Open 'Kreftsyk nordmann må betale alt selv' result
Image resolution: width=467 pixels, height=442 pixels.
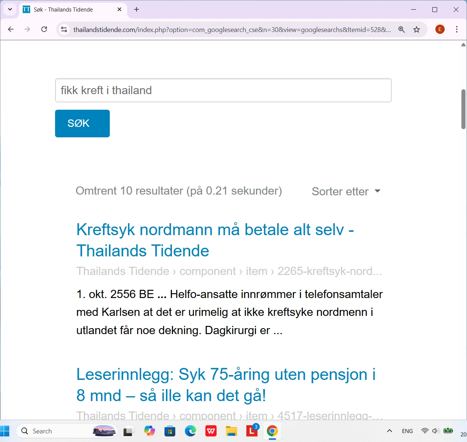pos(215,240)
